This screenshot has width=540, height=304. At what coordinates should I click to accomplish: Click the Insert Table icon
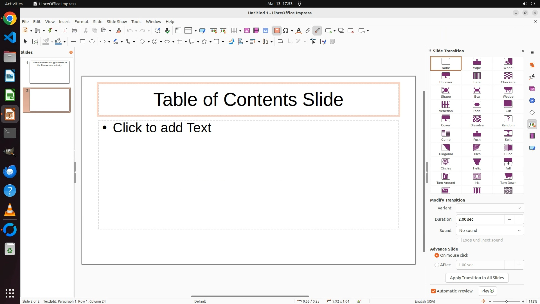tap(234, 31)
